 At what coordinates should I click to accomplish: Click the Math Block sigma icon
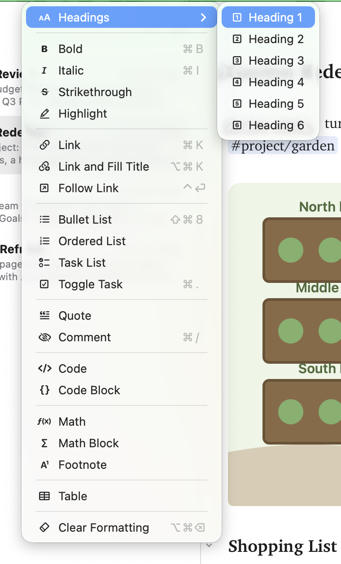tap(44, 443)
